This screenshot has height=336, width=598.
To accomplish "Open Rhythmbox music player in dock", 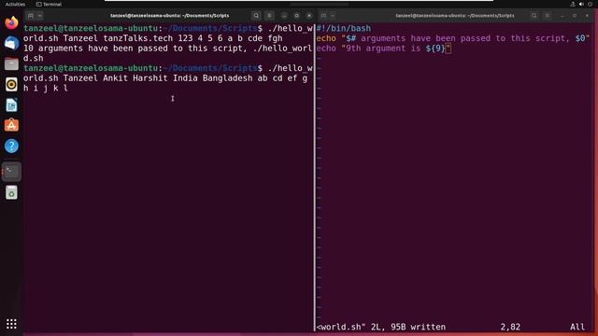I will [11, 84].
